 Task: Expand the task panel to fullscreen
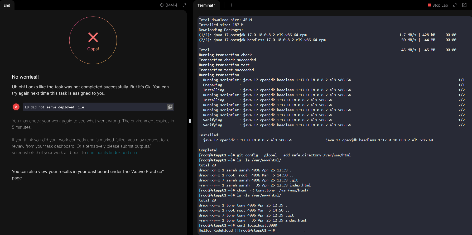pos(184,5)
